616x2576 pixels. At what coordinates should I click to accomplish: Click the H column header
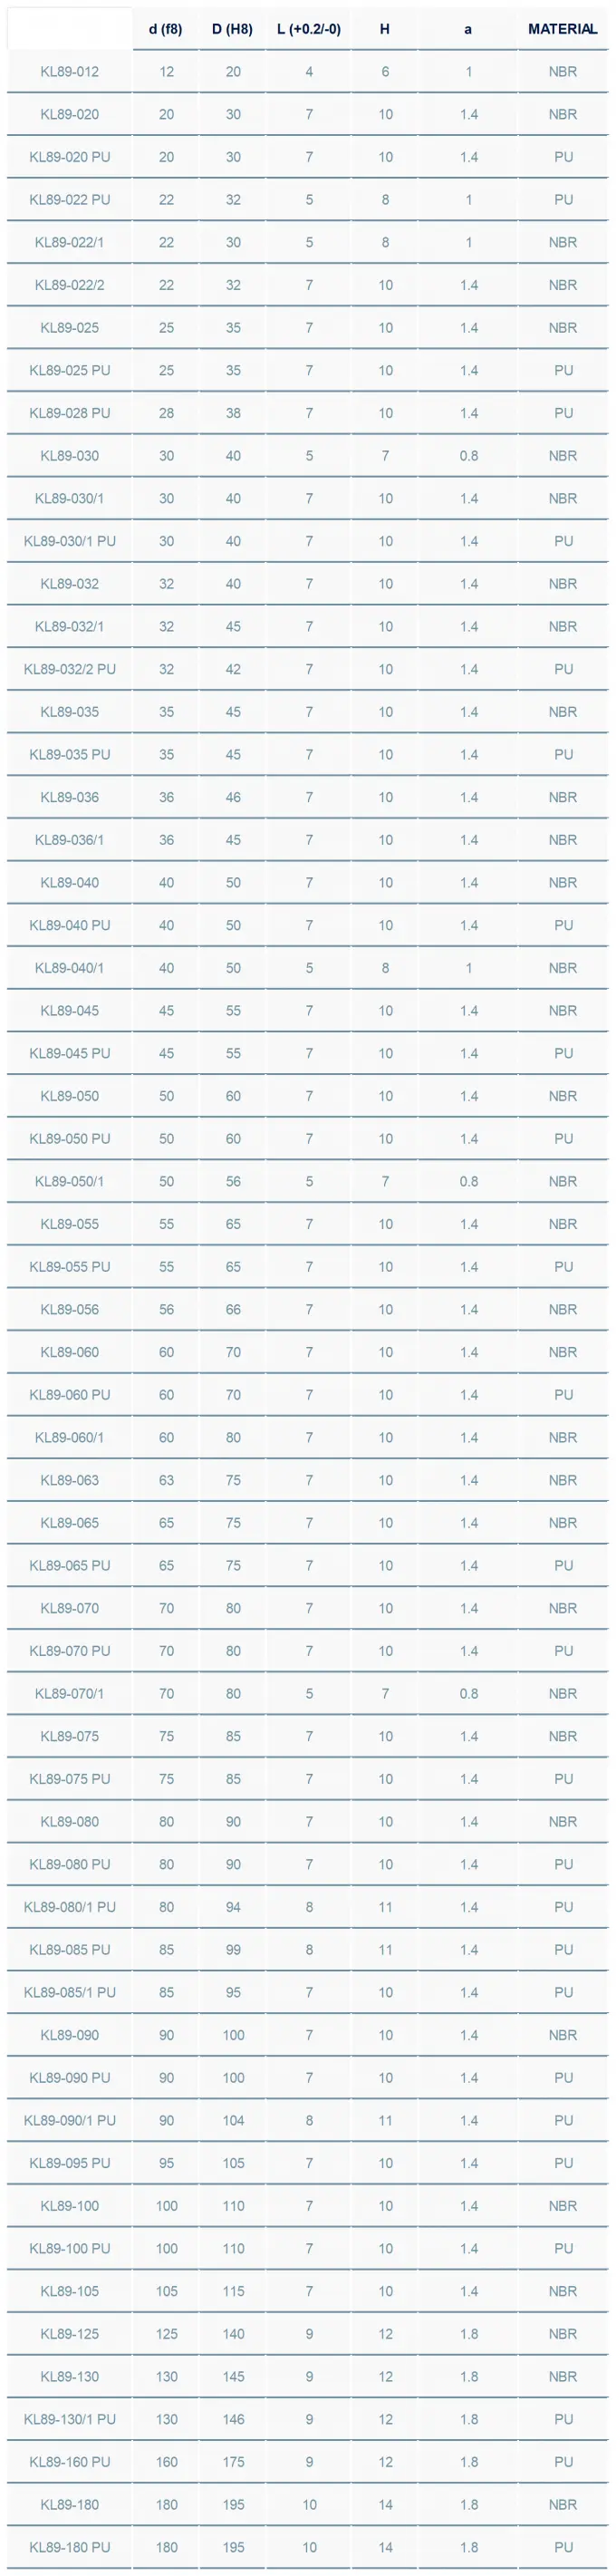pyautogui.click(x=385, y=29)
